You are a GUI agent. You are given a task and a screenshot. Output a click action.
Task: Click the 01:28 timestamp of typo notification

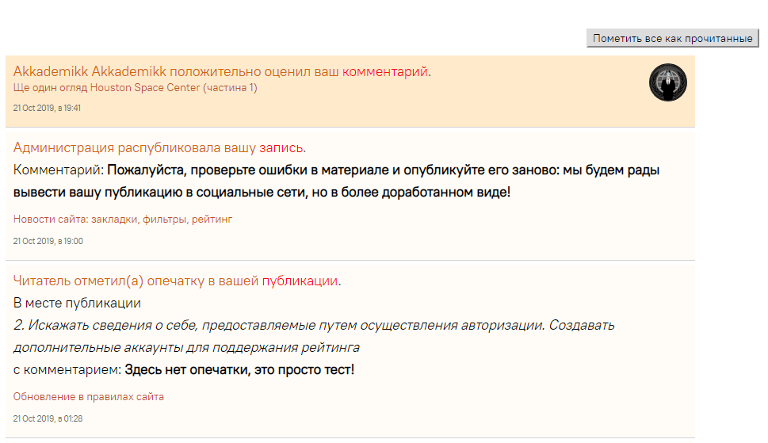48,418
